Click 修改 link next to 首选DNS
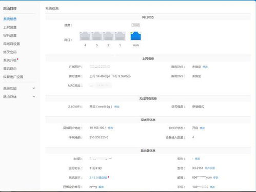This screenshot has height=192, width=256. pos(205,67)
